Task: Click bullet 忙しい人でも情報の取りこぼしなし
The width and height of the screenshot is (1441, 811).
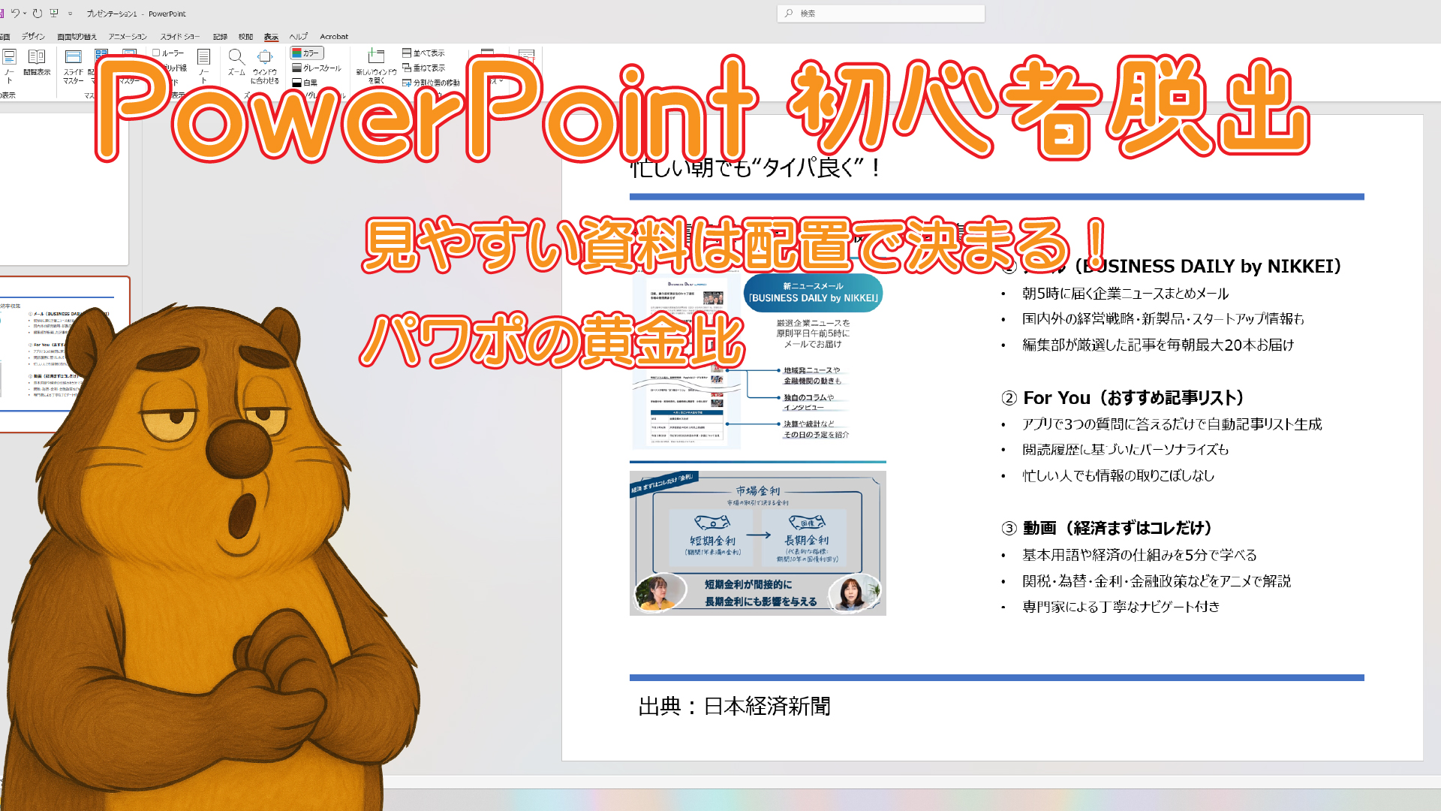Action: pyautogui.click(x=1118, y=475)
